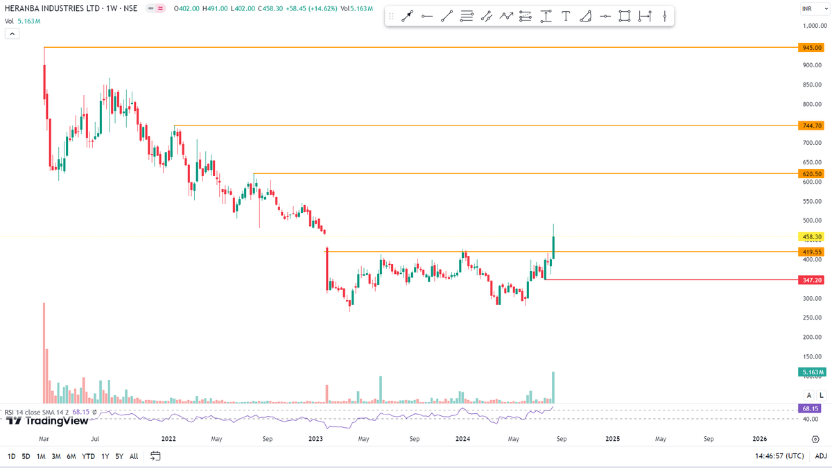The image size is (832, 468).
Task: Select the Arc drawing tool
Action: pos(585,16)
